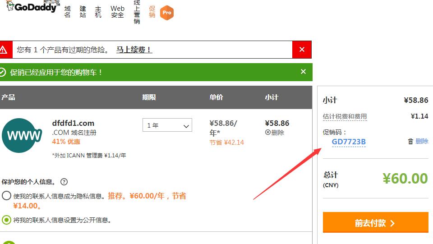
Task: Open the Web 安全 menu
Action: (117, 12)
